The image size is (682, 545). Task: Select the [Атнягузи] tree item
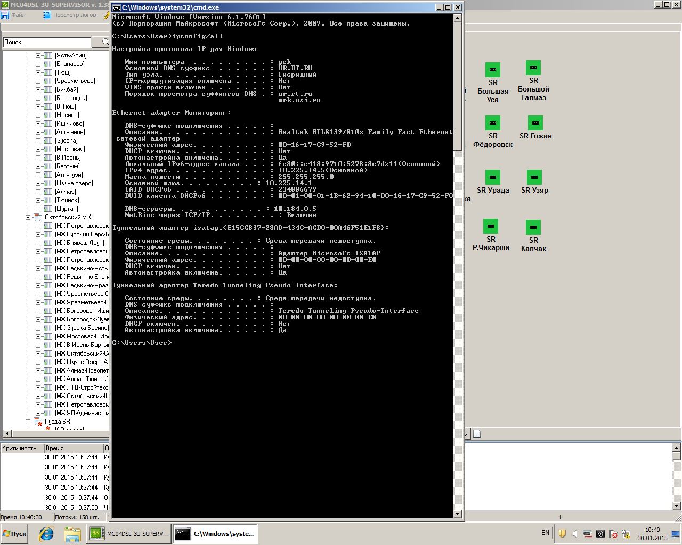pos(69,175)
